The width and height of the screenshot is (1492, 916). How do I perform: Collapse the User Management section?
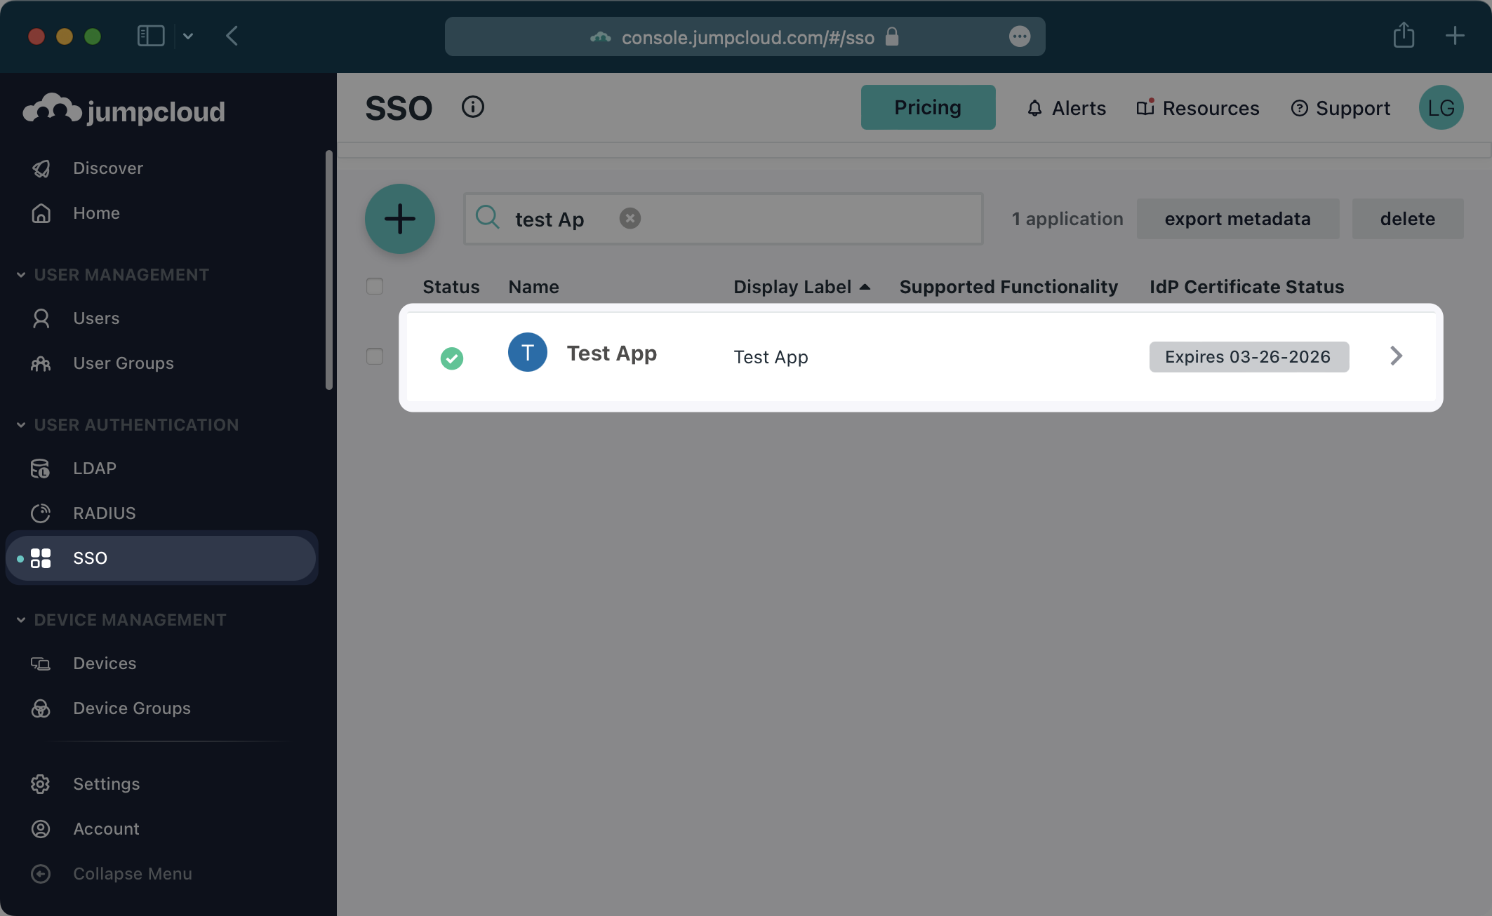pyautogui.click(x=20, y=274)
